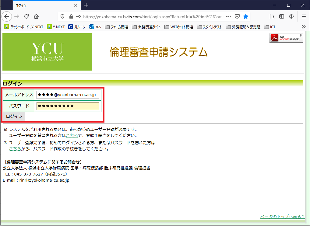The height and width of the screenshot is (226, 310).
Task: Open the フォーム関連 bookmark folder
Action: coord(116,27)
